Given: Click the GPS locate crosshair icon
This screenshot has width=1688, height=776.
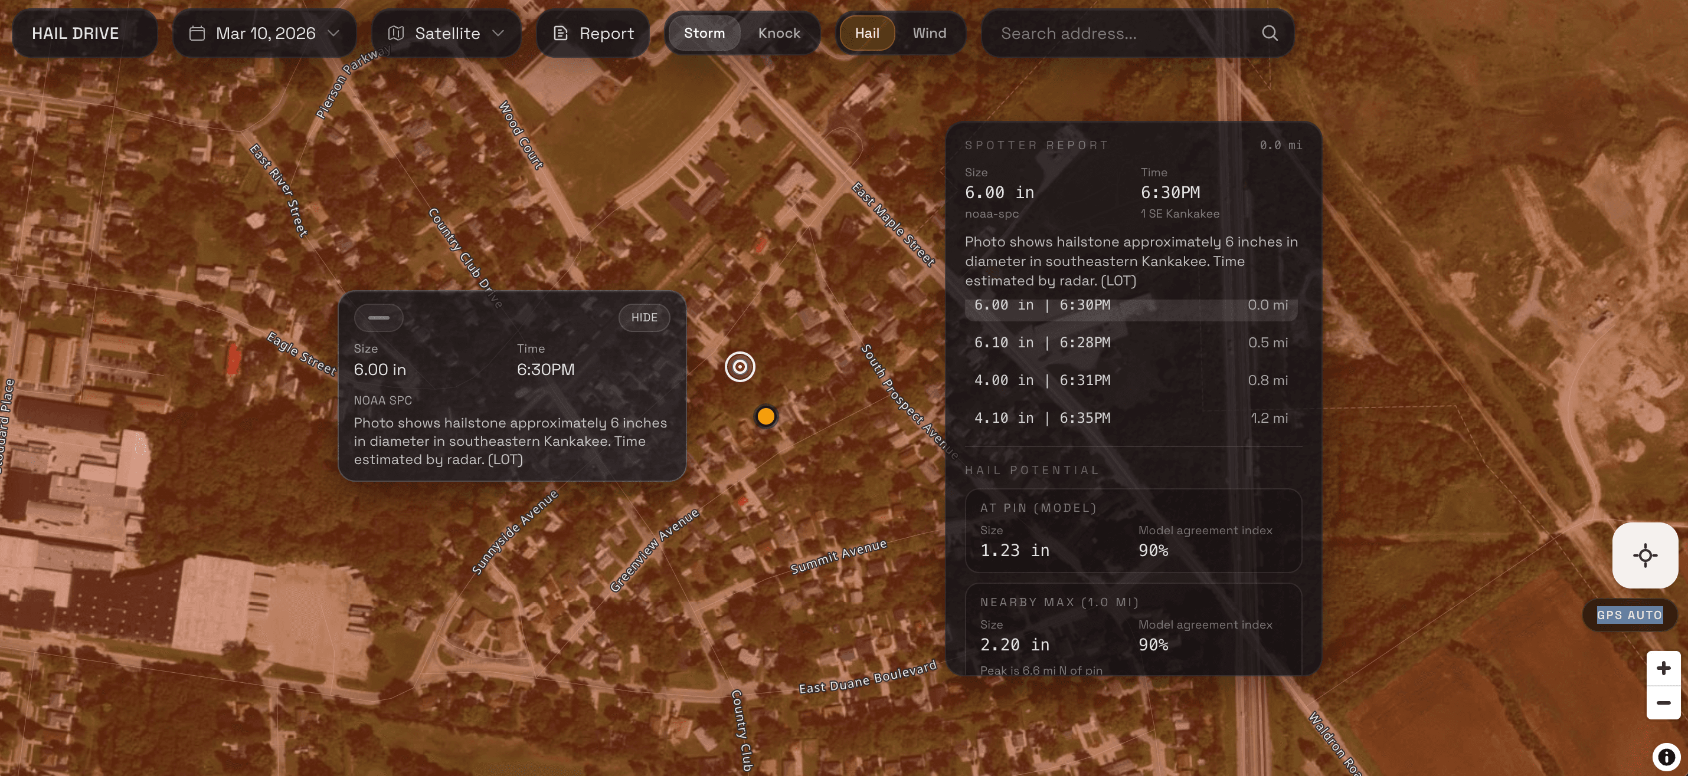Looking at the screenshot, I should tap(1646, 555).
